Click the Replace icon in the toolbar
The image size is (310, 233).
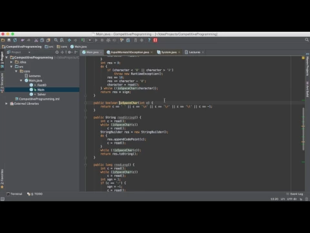62,40
